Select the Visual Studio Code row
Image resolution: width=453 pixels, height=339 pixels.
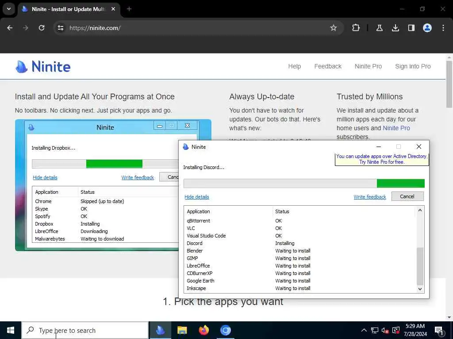[x=300, y=236]
